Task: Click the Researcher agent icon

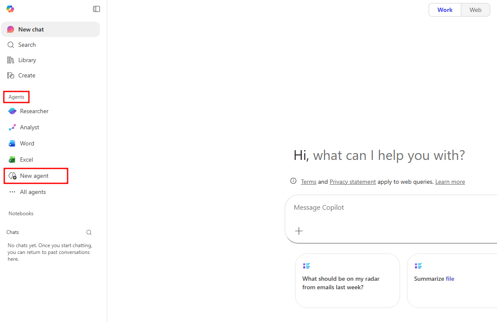Action: click(12, 111)
